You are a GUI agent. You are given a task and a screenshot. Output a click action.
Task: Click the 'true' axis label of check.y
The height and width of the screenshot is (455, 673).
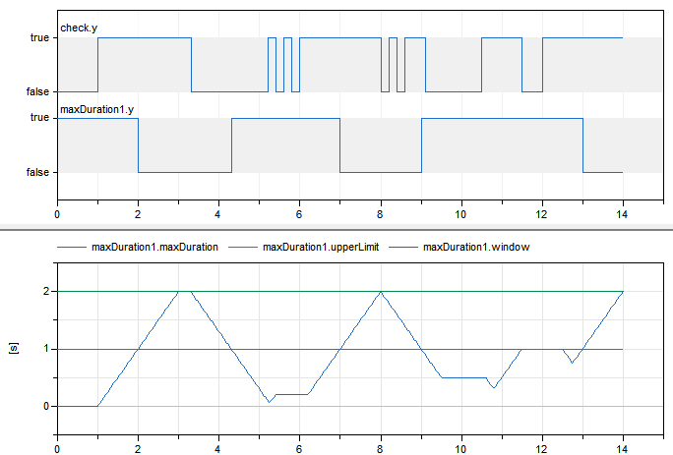coord(38,37)
